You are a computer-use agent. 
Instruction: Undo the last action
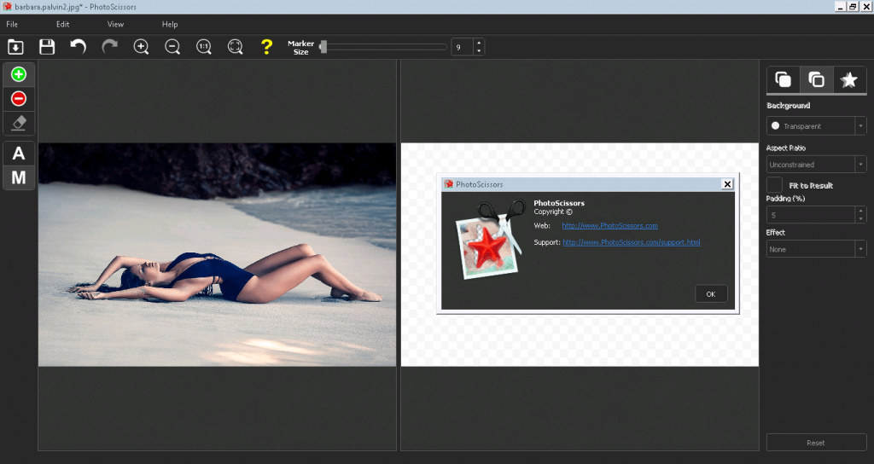click(x=78, y=47)
